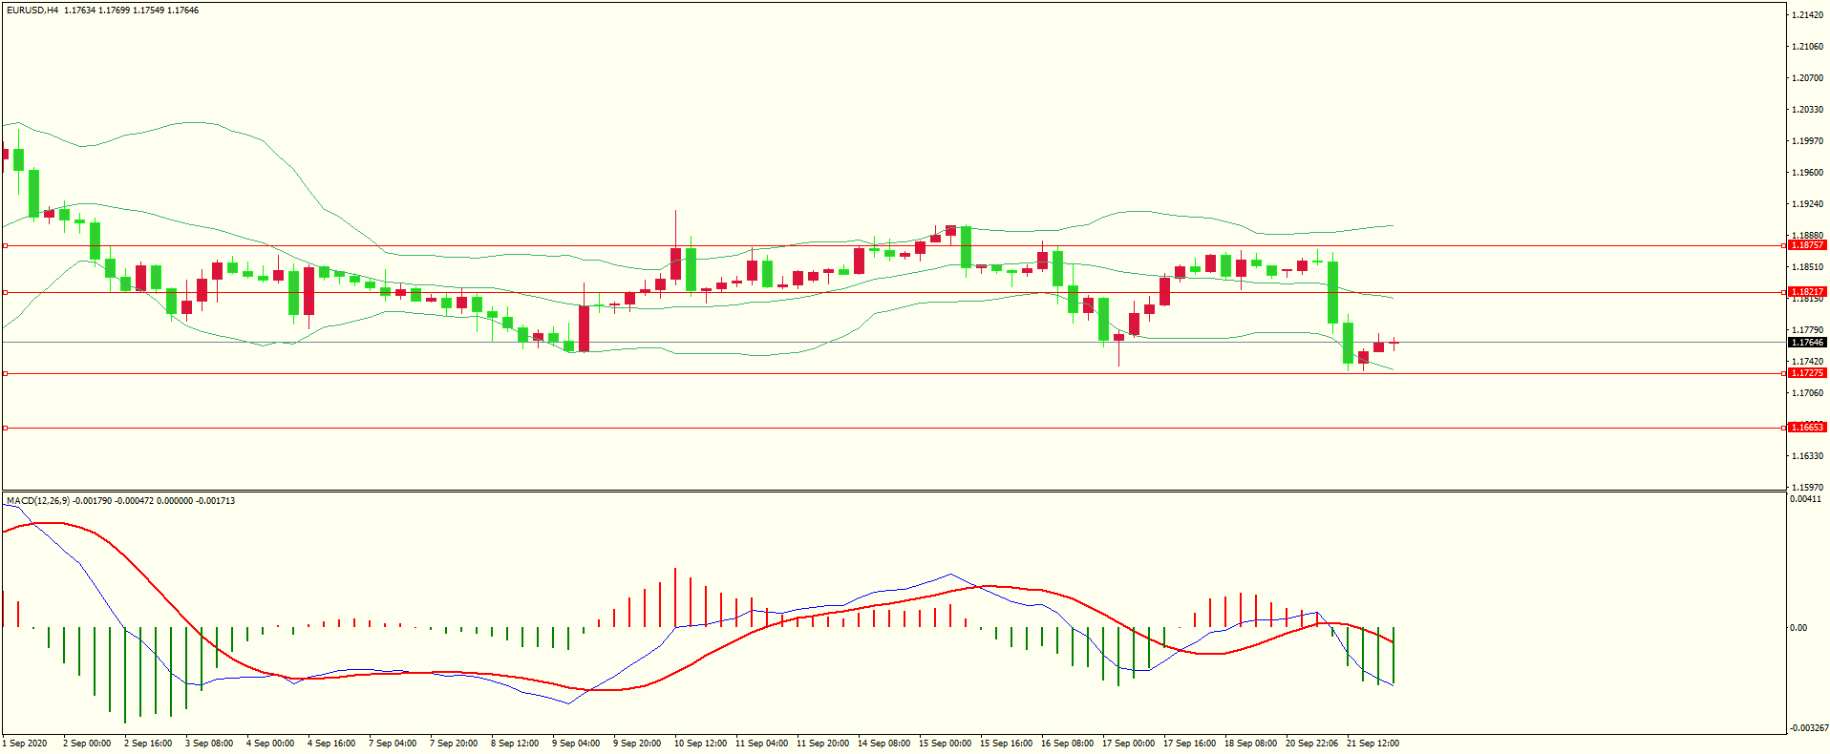Viewport: 1830px width, 754px height.
Task: Click the 1.19970 price scale label
Action: (x=1808, y=141)
